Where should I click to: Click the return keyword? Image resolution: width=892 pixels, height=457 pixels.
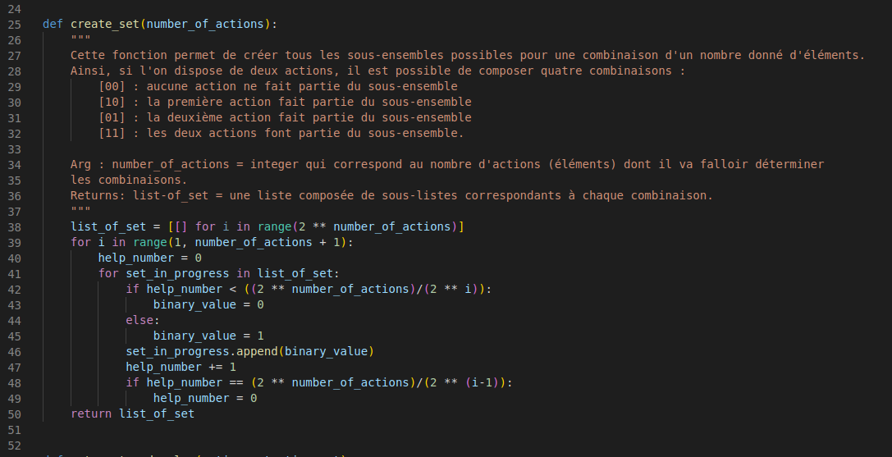[91, 414]
